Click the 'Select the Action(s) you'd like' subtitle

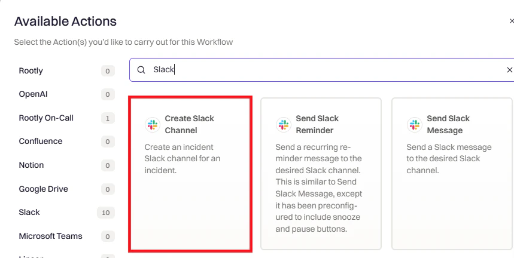123,42
